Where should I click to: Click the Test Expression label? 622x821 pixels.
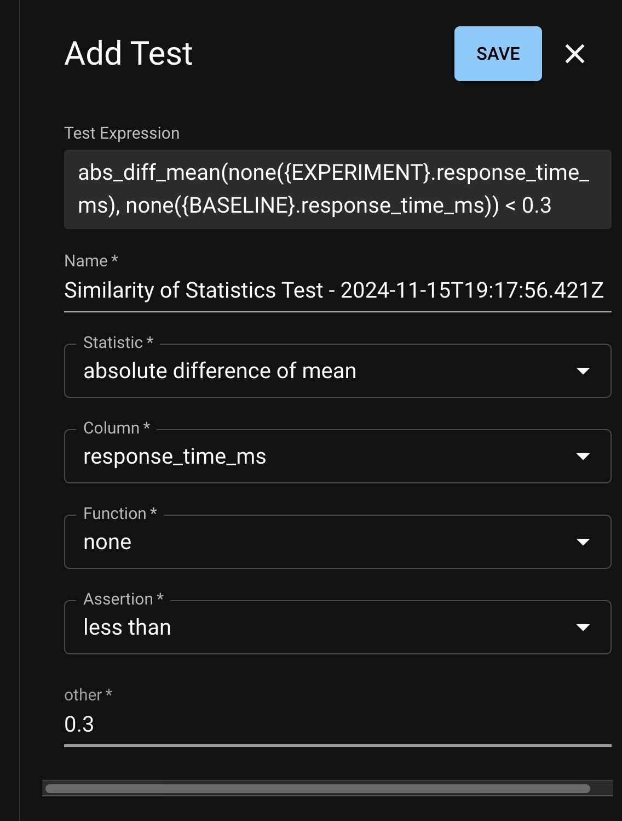tap(122, 133)
